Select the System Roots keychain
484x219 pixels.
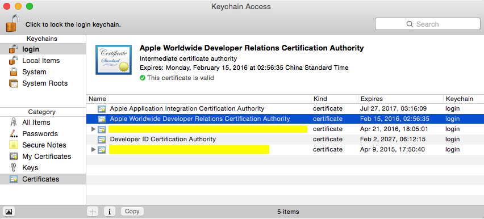tap(43, 83)
